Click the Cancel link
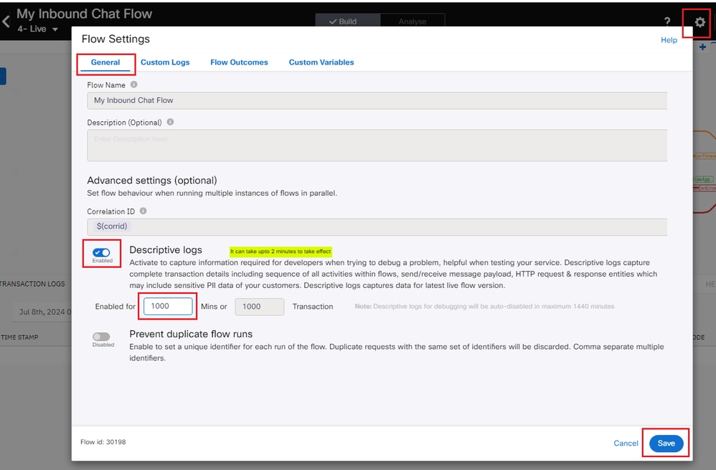The image size is (716, 470). (x=626, y=443)
